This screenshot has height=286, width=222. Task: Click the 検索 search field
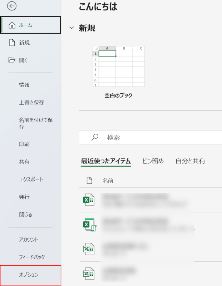(161, 137)
